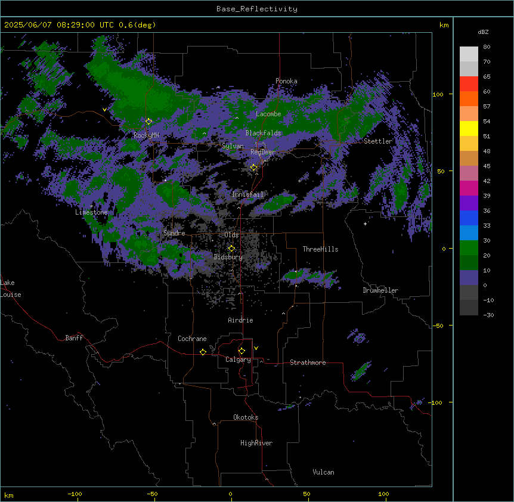This screenshot has width=514, height=502.
Task: Click the Ponoka city label
Action: (x=286, y=81)
